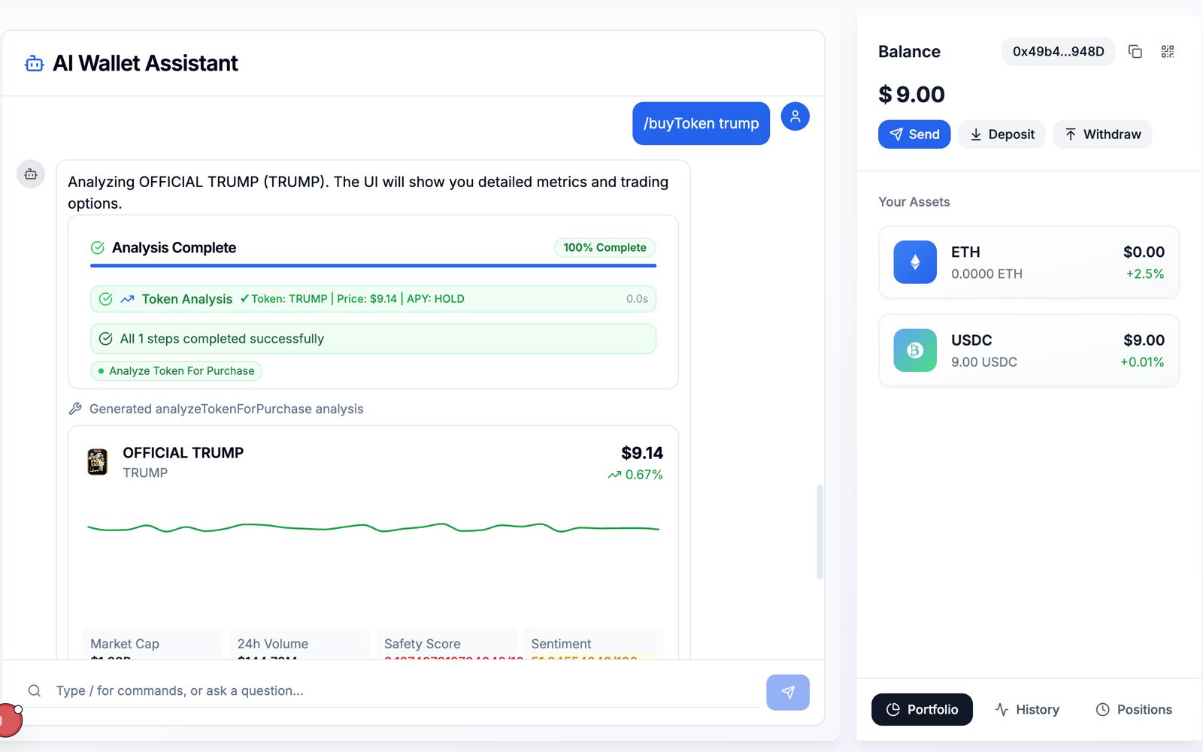Click the wrench icon beside Generated analysis text
Viewport: 1203px width, 752px height.
pyautogui.click(x=75, y=409)
